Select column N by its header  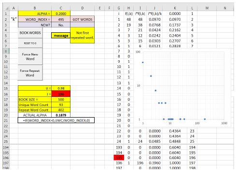(225, 8)
